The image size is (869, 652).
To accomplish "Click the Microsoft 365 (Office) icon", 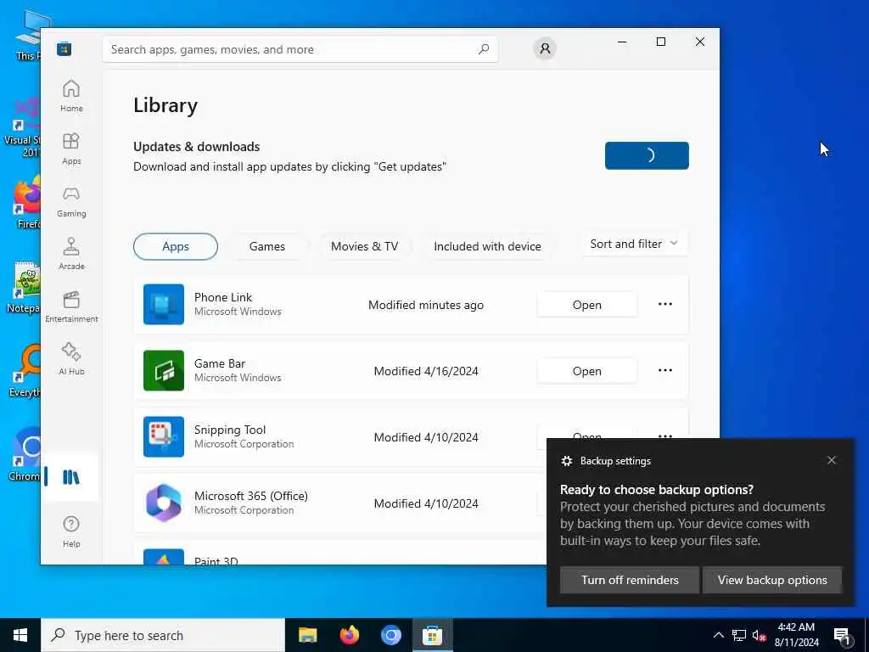I will click(164, 503).
